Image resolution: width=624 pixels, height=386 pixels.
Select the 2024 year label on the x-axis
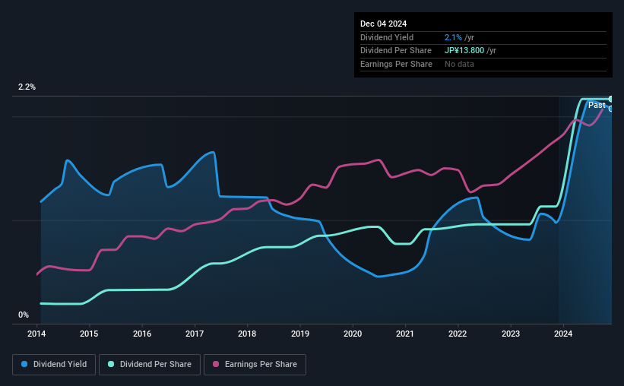[563, 334]
